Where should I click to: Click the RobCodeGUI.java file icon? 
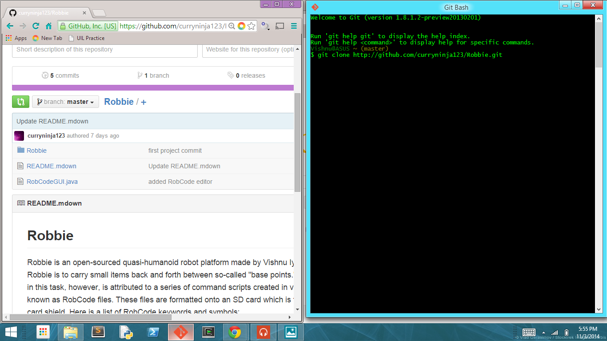20,181
